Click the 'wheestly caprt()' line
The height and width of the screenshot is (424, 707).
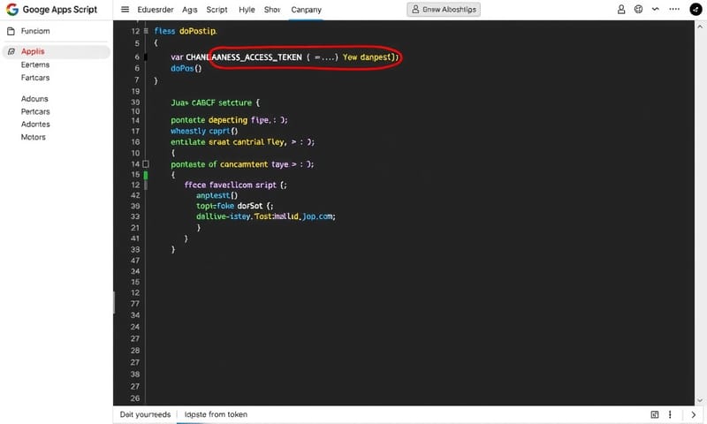(204, 131)
